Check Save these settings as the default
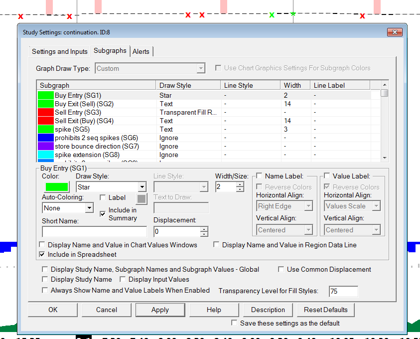420x339 pixels. pos(235,323)
